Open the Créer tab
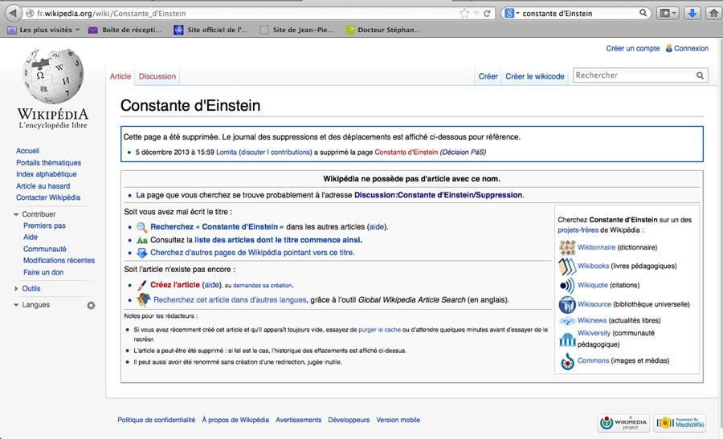Screen dimensions: 723x439 coord(488,76)
